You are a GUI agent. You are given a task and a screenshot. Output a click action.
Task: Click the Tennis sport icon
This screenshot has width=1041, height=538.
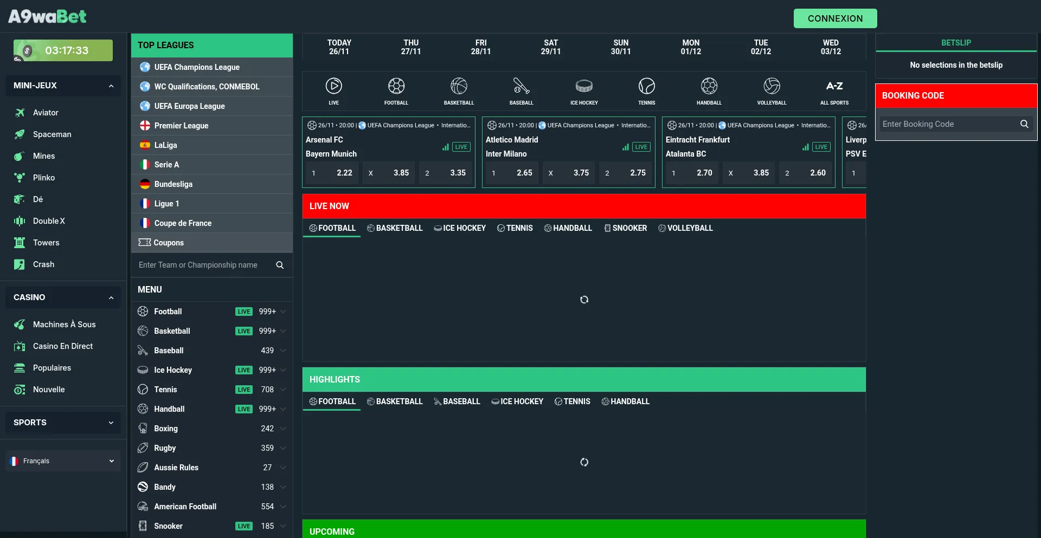click(646, 90)
